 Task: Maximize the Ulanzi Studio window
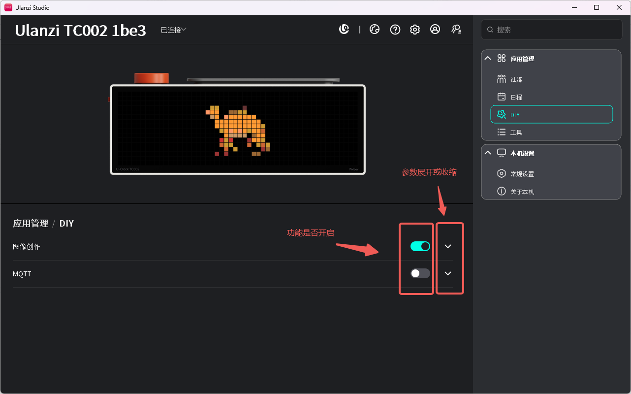click(x=597, y=7)
